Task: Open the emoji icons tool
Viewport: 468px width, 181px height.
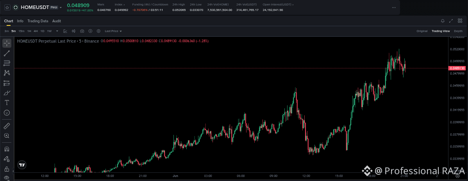Action: tap(7, 113)
